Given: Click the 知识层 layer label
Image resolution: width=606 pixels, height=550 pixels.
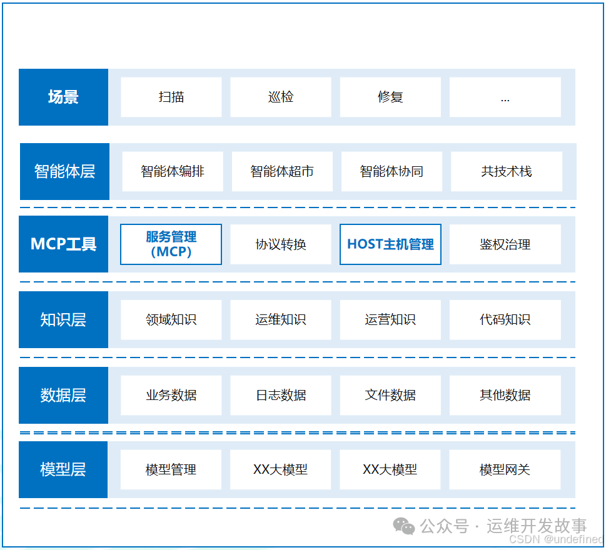Looking at the screenshot, I should click(63, 320).
